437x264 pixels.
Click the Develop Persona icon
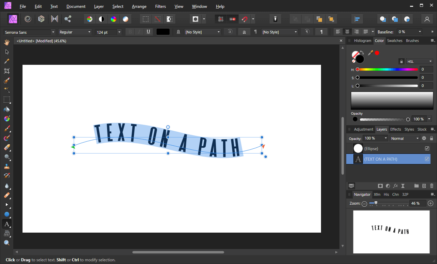click(x=41, y=19)
